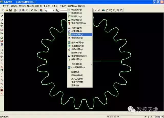Viewport: 164px width, 118px height.
Task: Click the copy icon in toolbar
Action: 24,10
